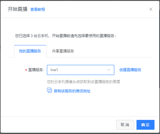This screenshot has width=160, height=134.
Task: Switch to the 我的直播服务 tab
Action: pos(30,51)
